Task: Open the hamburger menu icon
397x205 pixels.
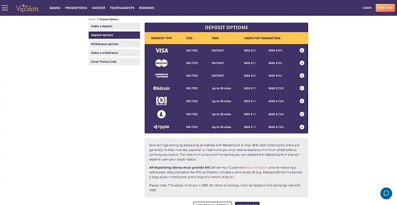Action: click(x=4, y=8)
